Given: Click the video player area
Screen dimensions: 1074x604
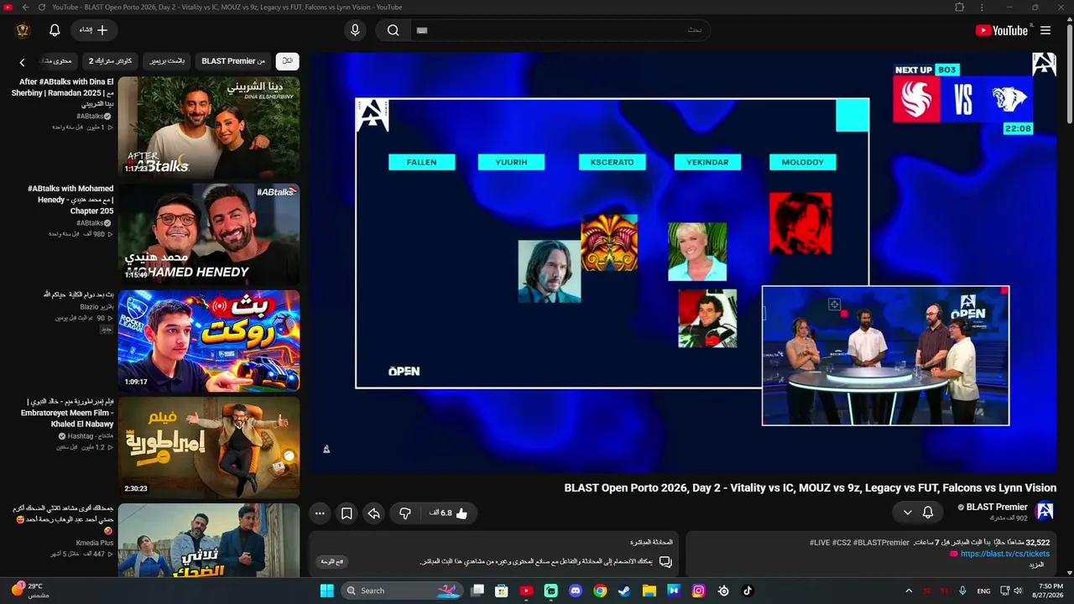Looking at the screenshot, I should coord(683,263).
